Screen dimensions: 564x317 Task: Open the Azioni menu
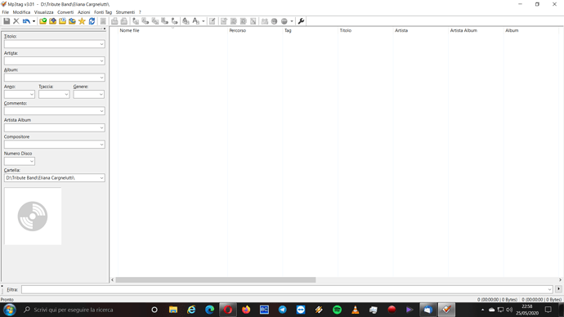[84, 12]
